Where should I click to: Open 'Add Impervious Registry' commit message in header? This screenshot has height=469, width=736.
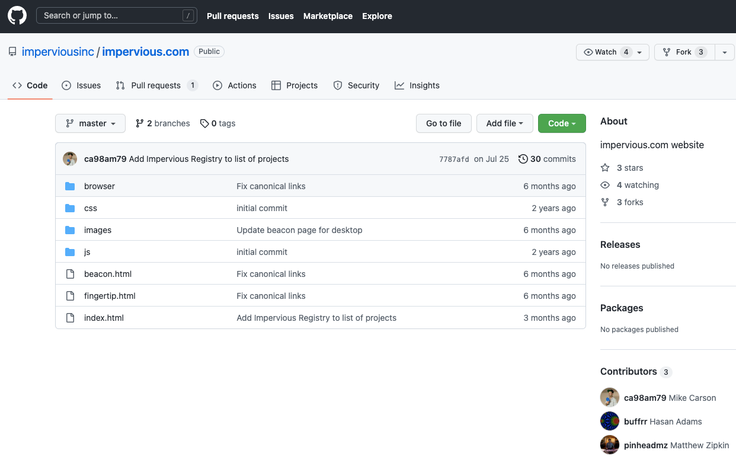point(209,159)
